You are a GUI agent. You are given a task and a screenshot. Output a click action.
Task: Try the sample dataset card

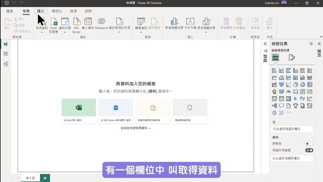190,111
